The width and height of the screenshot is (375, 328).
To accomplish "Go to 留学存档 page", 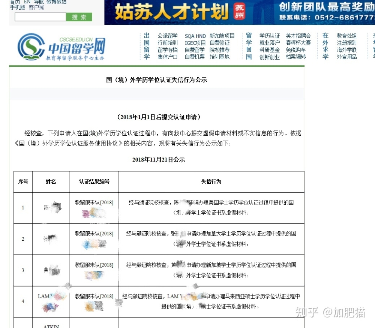I will point(167,50).
